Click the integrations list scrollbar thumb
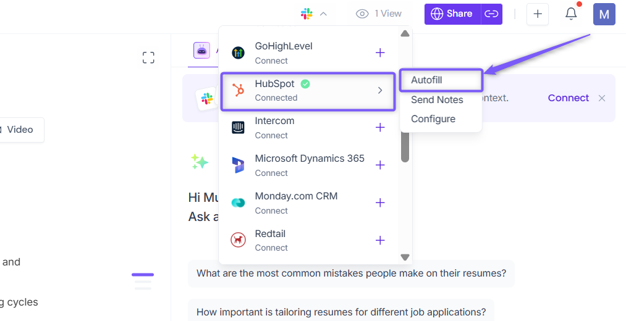The width and height of the screenshot is (626, 321). 405,147
